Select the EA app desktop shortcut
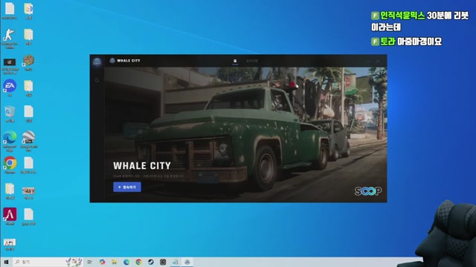The width and height of the screenshot is (476, 267). tap(10, 88)
